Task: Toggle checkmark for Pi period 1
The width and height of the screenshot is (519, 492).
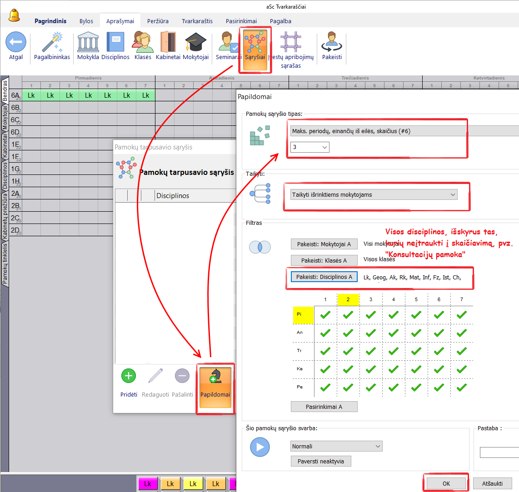Action: coord(325,314)
